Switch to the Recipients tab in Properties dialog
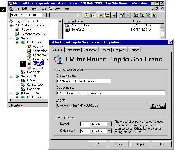Screen dimensions: 174x150 click(120, 50)
